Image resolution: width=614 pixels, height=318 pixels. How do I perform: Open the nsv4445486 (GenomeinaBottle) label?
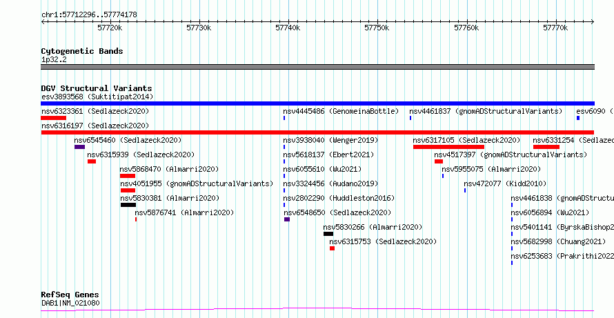[341, 111]
